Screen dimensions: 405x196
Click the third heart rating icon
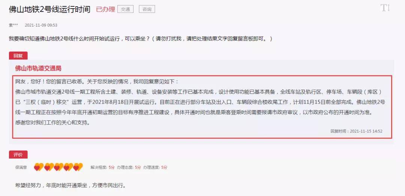coord(58,167)
